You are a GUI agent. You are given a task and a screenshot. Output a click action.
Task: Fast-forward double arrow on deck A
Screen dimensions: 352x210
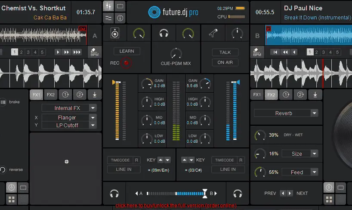pos(67,52)
